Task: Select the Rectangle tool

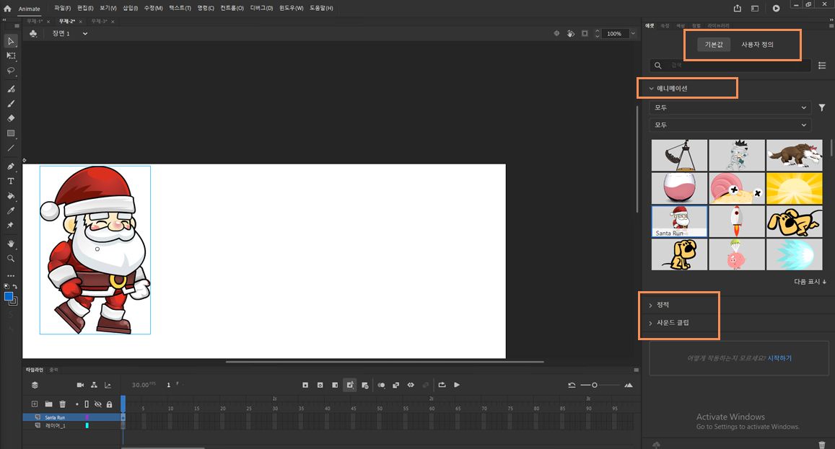Action: pyautogui.click(x=11, y=133)
